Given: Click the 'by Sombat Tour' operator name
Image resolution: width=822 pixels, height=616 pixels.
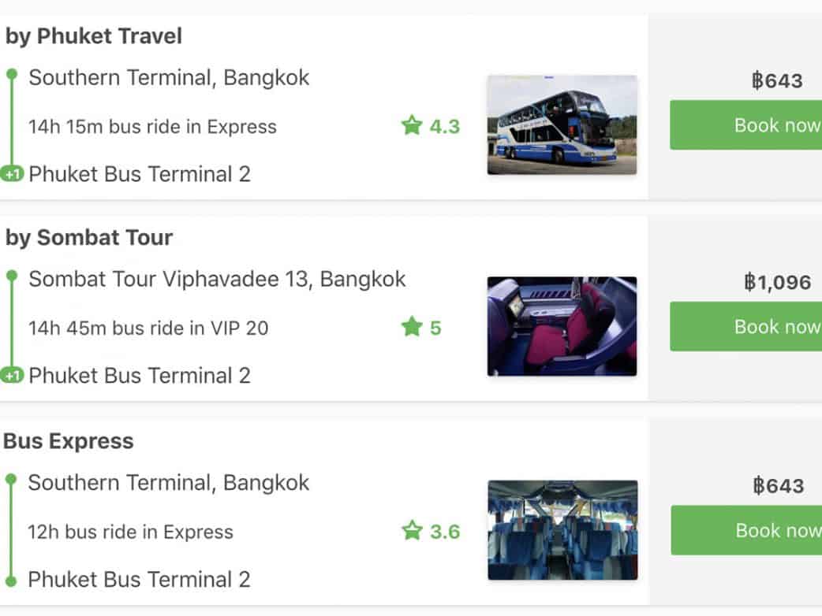Looking at the screenshot, I should pos(89,238).
